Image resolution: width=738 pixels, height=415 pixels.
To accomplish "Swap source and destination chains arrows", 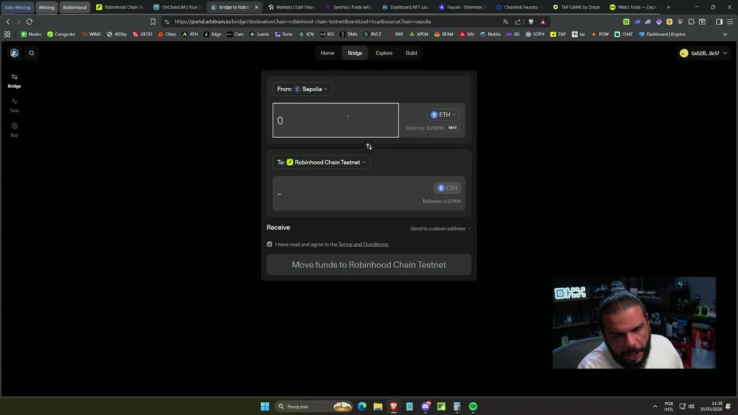I will tap(369, 146).
